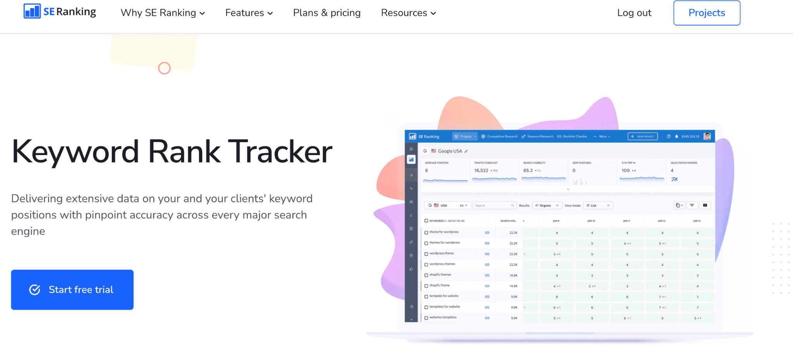Tick the checkbox for templates for website
The image size is (793, 353).
tap(426, 307)
